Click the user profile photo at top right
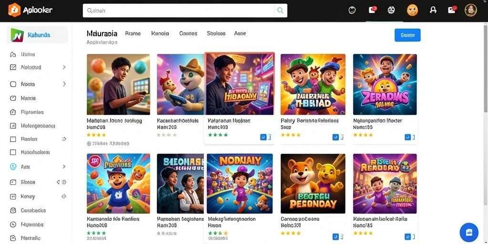Screen dimensions: 488x244 470,10
